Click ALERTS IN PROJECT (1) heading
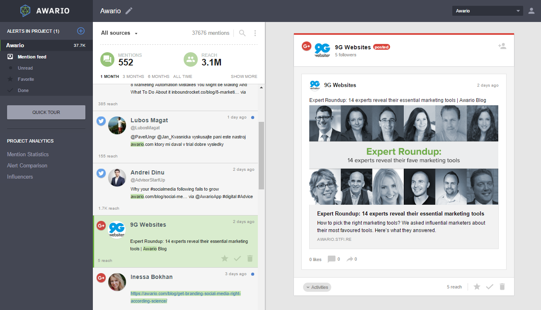 33,31
